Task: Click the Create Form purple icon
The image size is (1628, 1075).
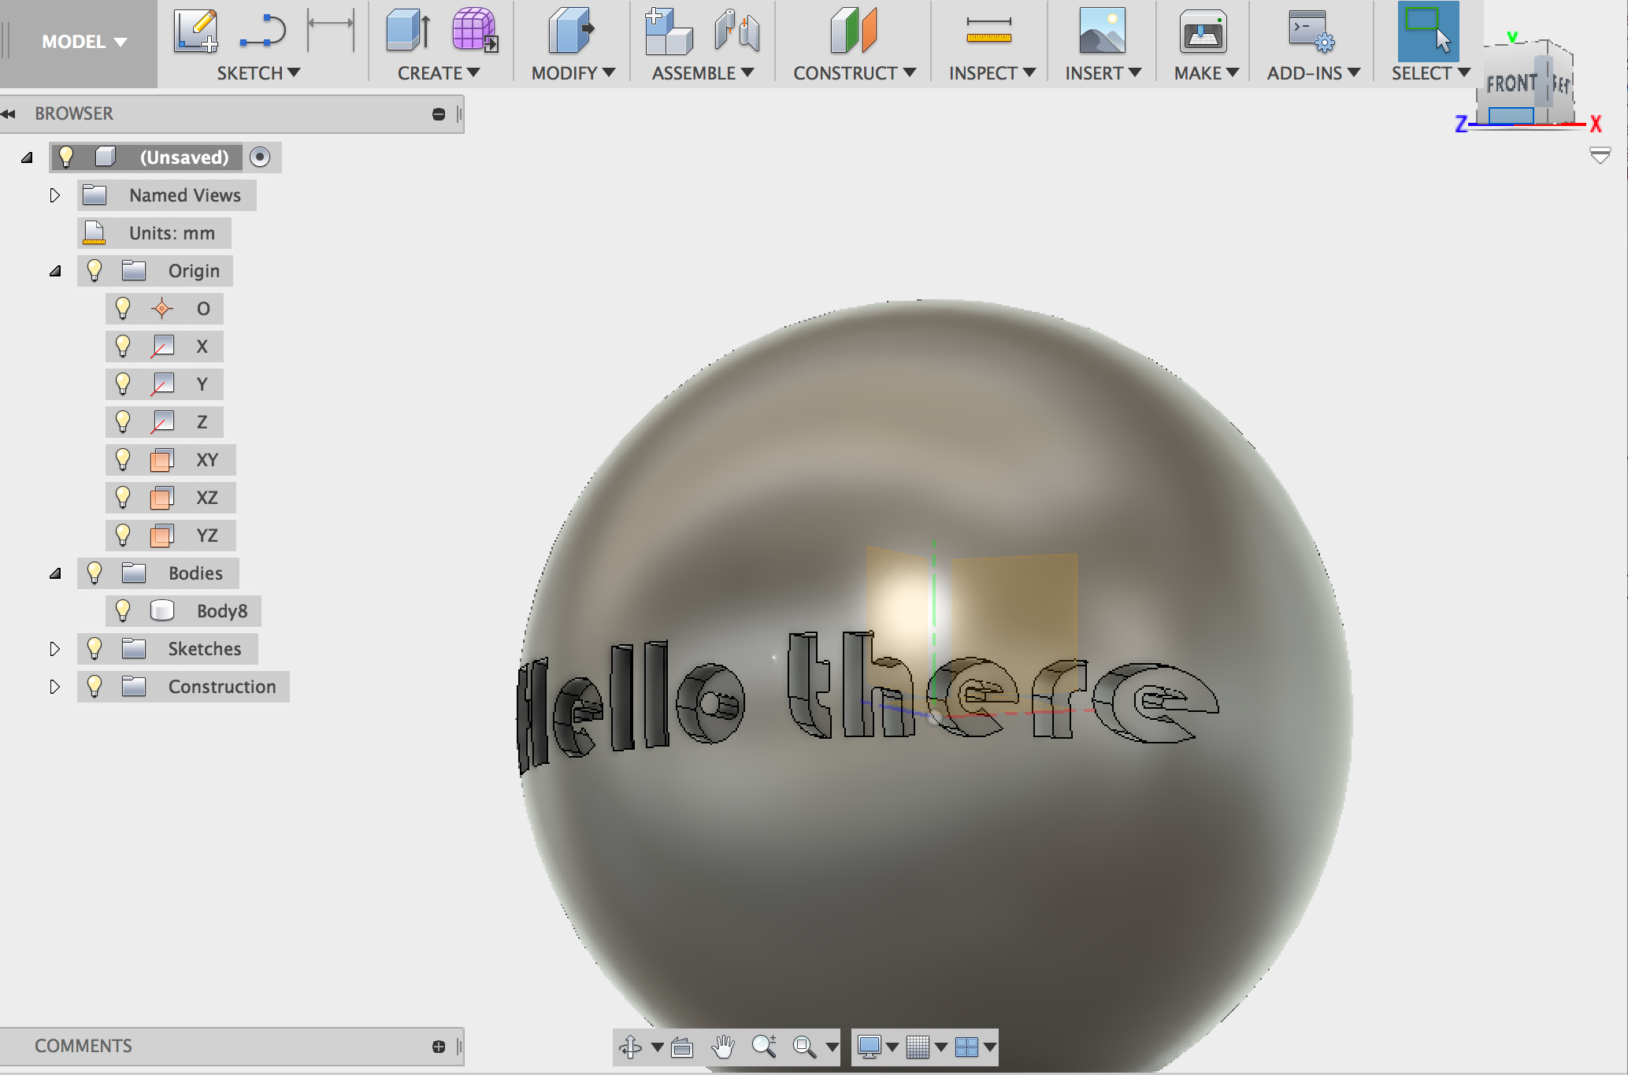Action: [x=475, y=32]
